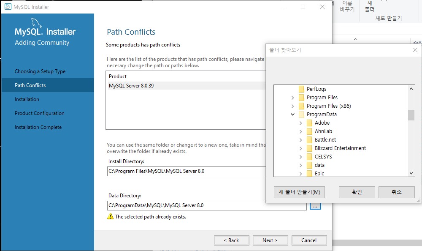Expand the Program Files (x86) folder
This screenshot has width=422, height=251.
click(x=292, y=106)
